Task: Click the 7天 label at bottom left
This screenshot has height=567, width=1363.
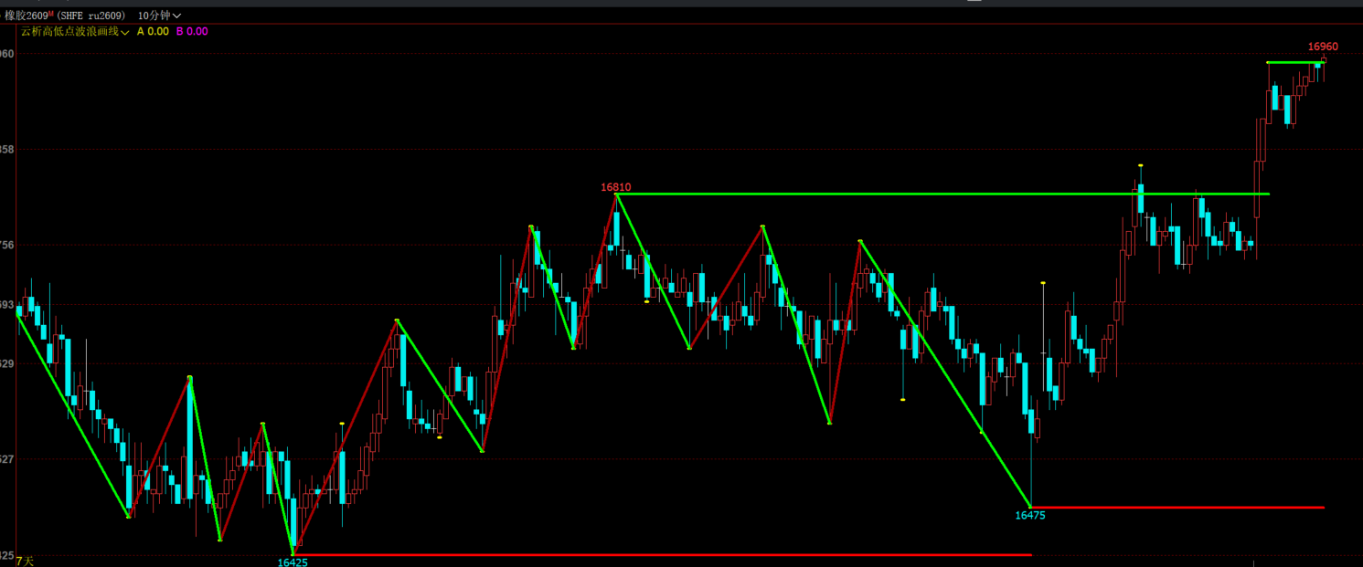Action: coord(25,562)
